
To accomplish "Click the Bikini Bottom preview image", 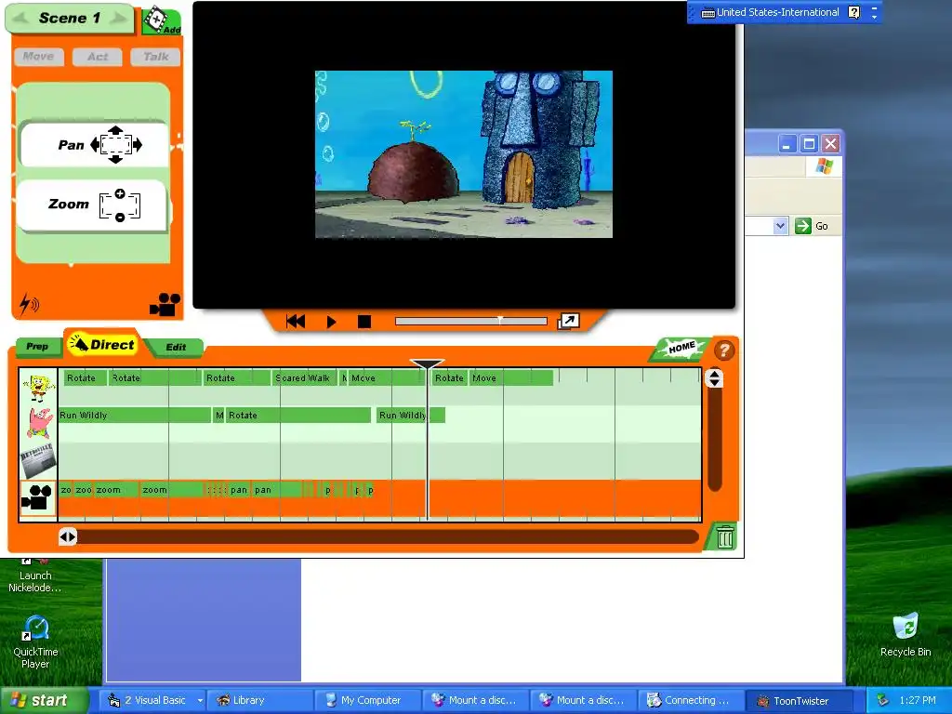I will tap(464, 154).
